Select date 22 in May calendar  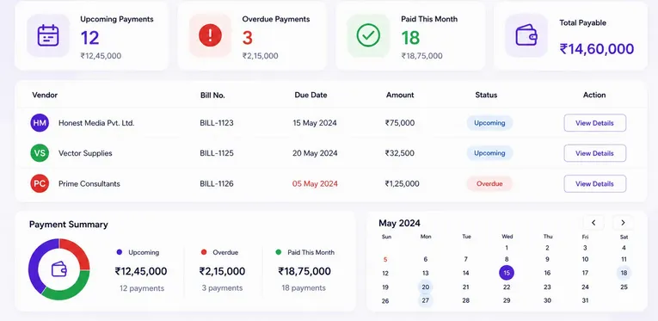pyautogui.click(x=507, y=287)
